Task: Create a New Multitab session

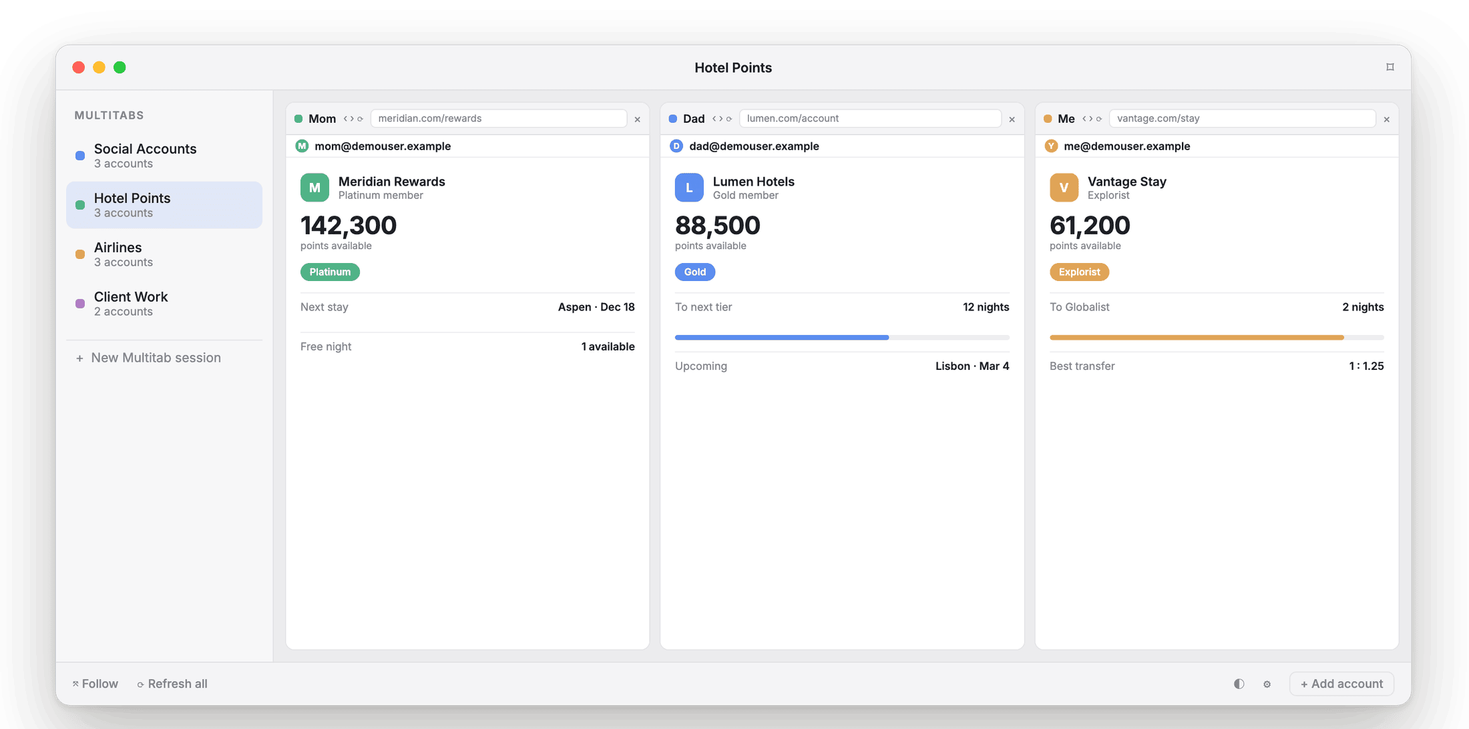Action: pyautogui.click(x=148, y=358)
